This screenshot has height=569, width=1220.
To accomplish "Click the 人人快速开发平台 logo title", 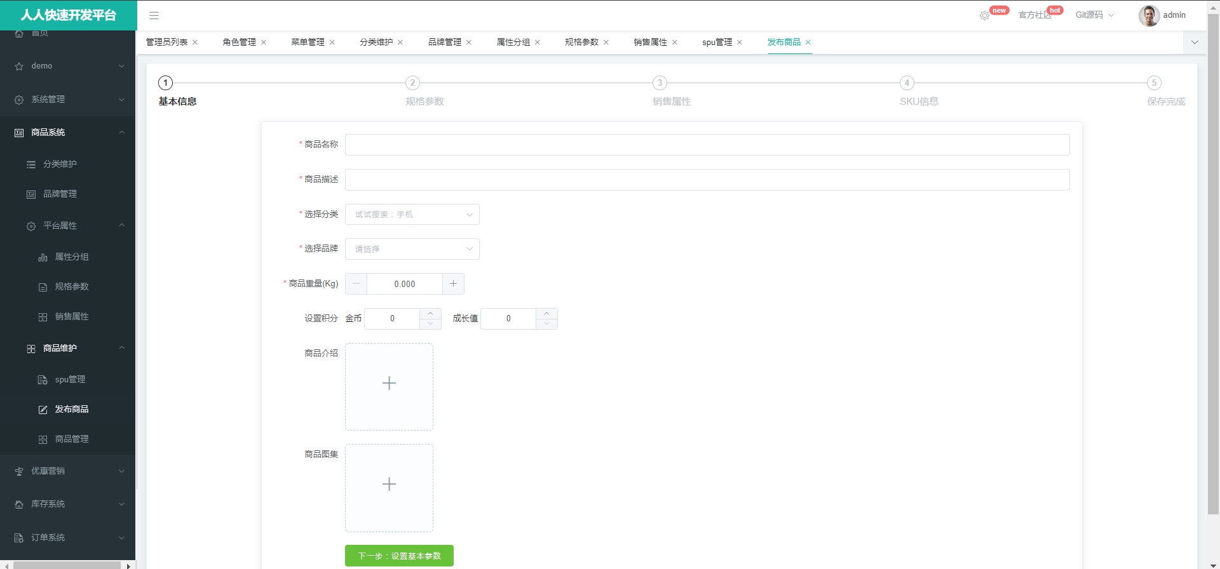I will [x=69, y=15].
